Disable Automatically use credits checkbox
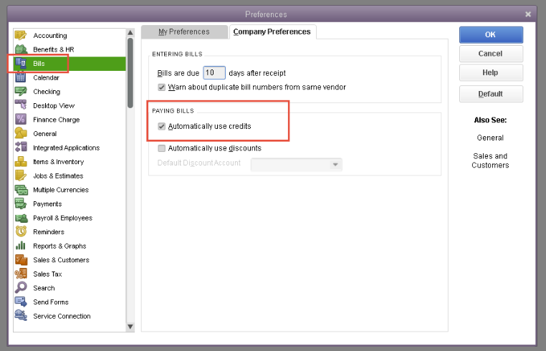The height and width of the screenshot is (351, 546). point(161,127)
